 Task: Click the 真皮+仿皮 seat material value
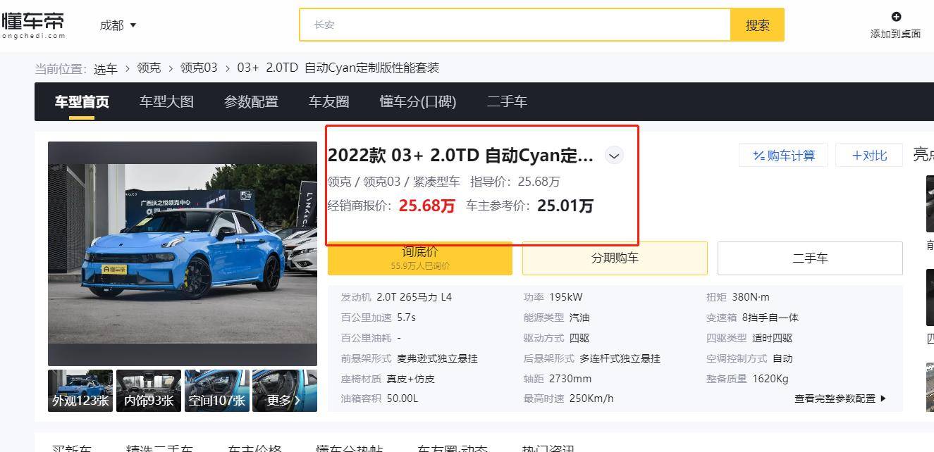click(411, 379)
